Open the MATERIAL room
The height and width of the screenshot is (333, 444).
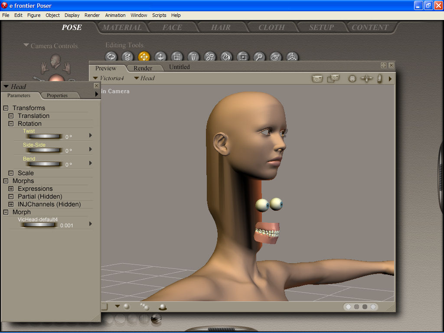tap(122, 27)
